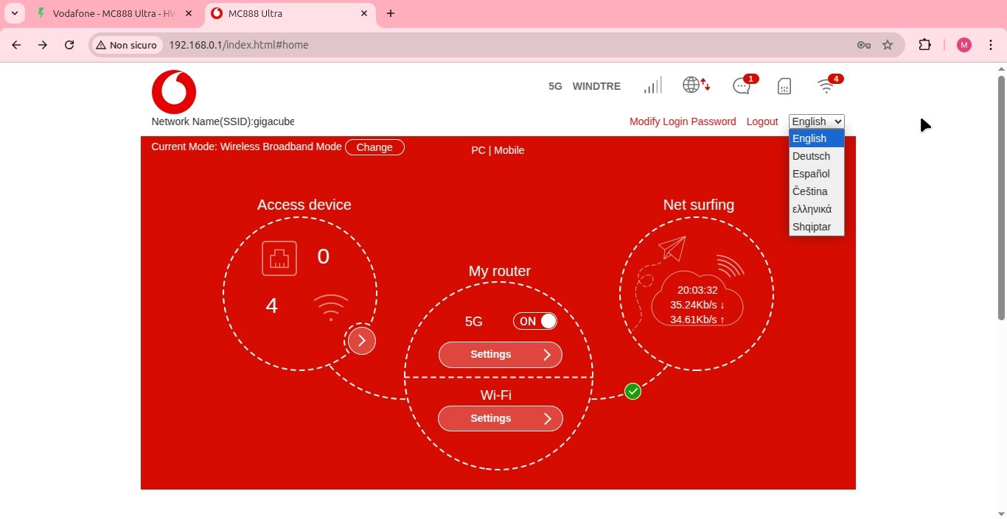Click the paper plane Net surfing icon

click(x=672, y=248)
